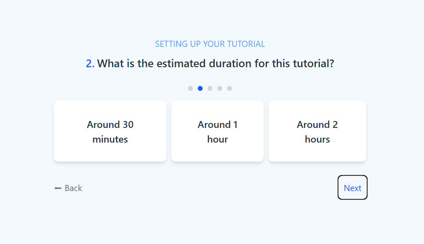The width and height of the screenshot is (424, 244).
Task: Click the last progress dot
Action: pyautogui.click(x=229, y=88)
